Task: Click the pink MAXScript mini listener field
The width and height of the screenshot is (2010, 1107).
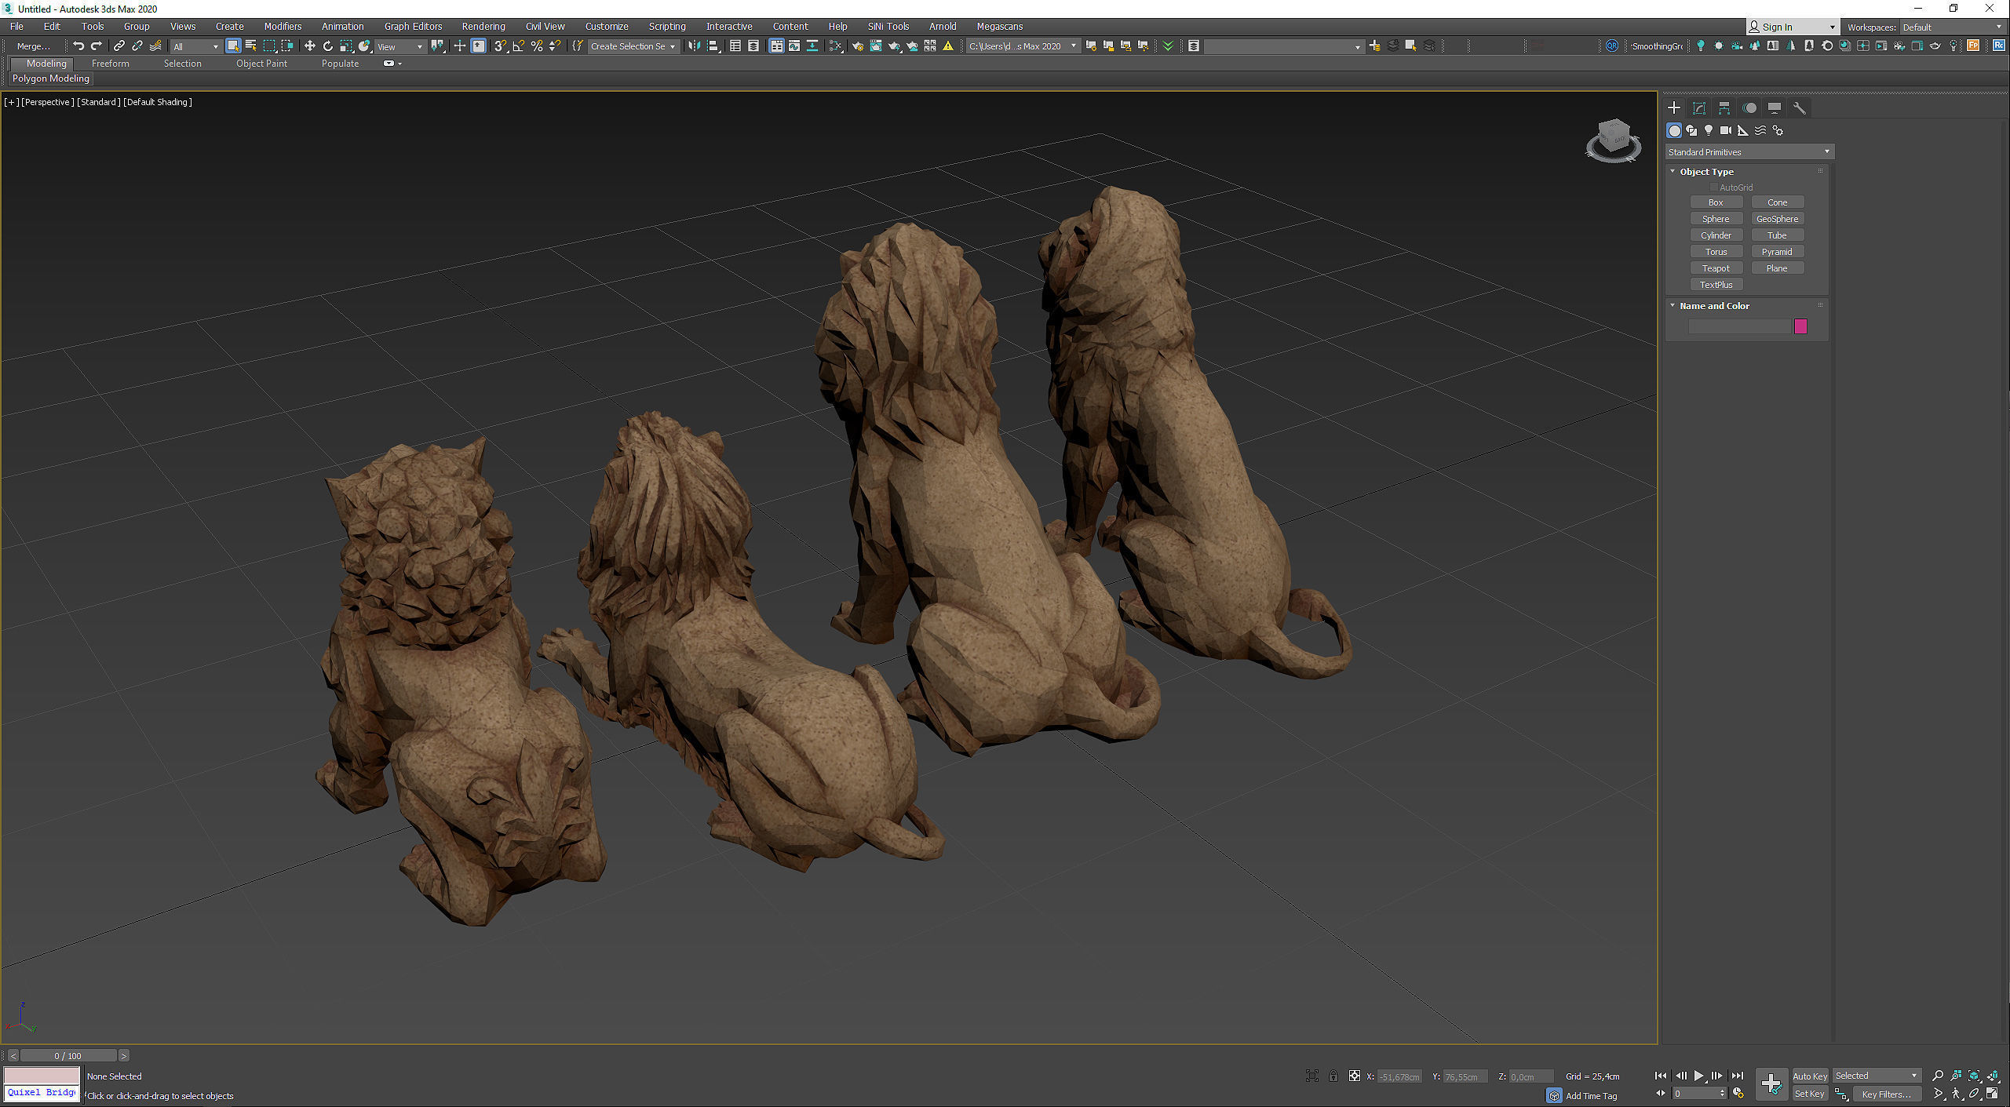Action: click(42, 1075)
